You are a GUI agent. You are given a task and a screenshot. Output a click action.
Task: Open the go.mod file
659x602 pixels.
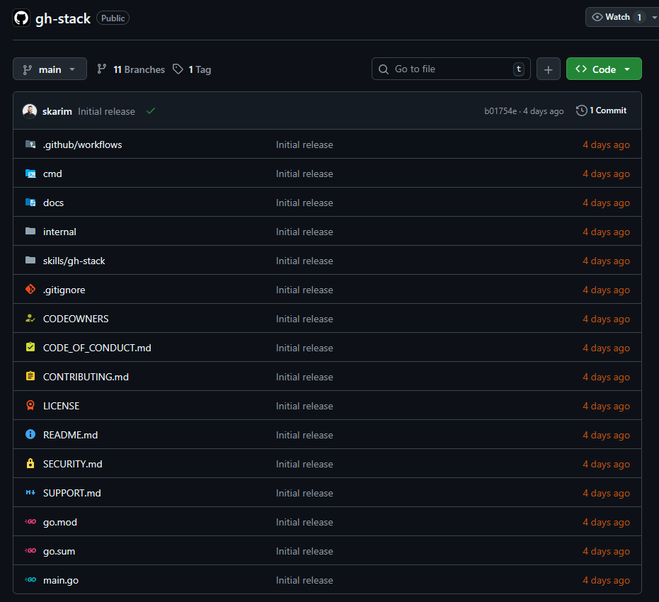pos(60,522)
